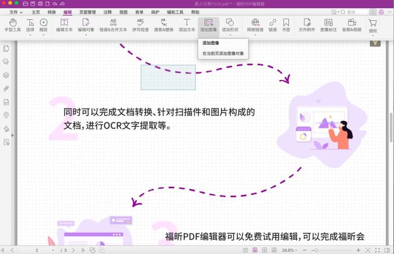Enable continuous page view mode
The height and width of the screenshot is (254, 394).
click(255, 250)
